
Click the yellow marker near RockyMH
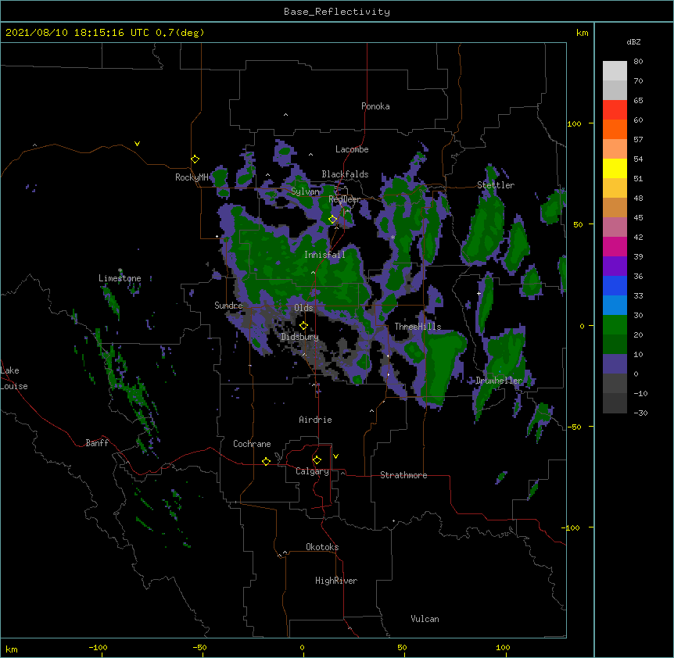(x=195, y=159)
